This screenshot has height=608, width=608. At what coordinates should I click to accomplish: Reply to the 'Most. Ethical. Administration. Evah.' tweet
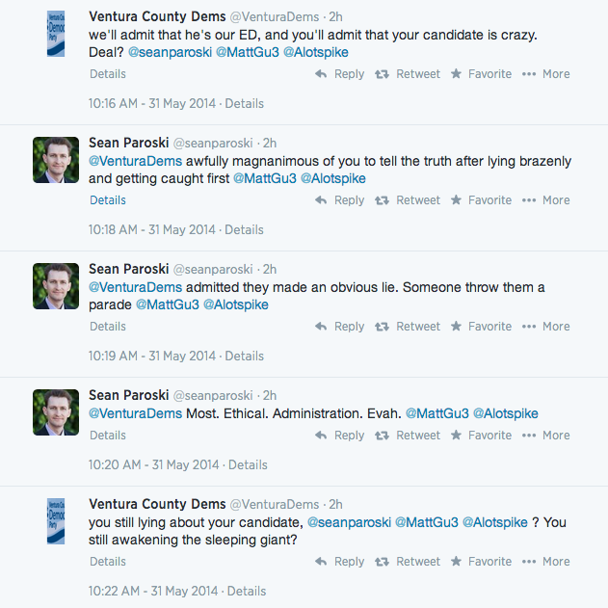point(339,436)
